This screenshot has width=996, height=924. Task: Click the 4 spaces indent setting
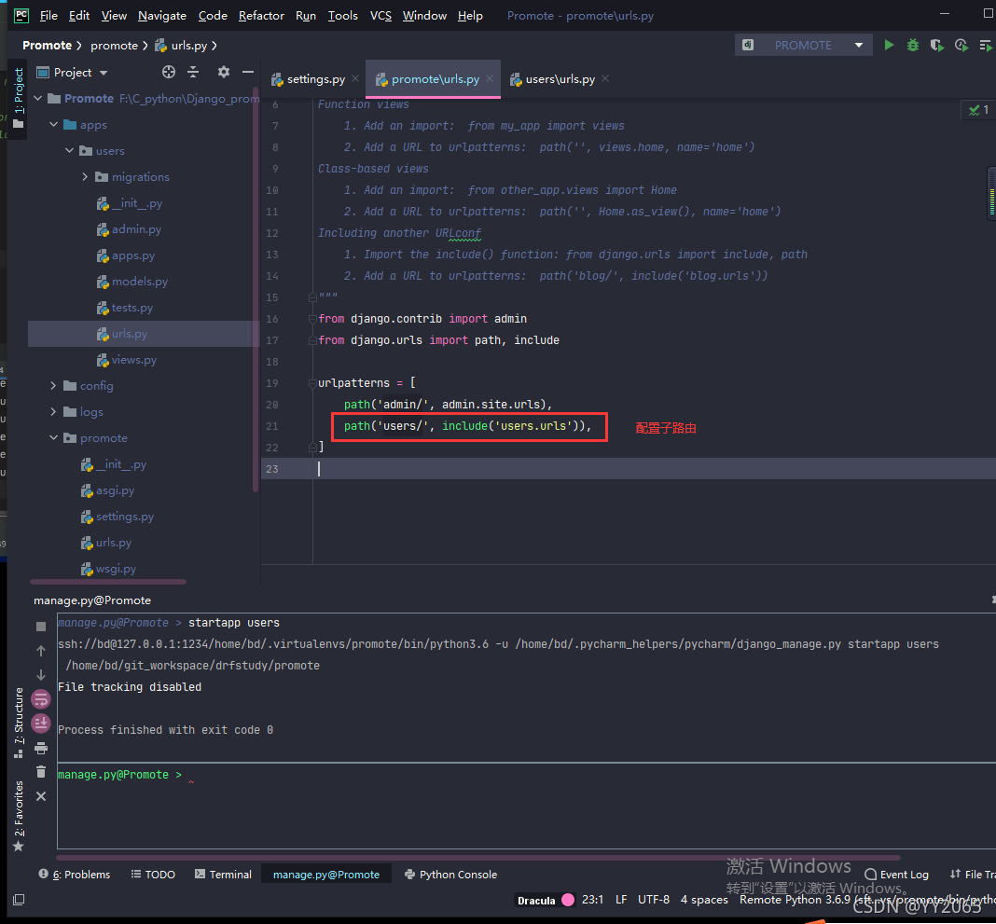tap(704, 899)
